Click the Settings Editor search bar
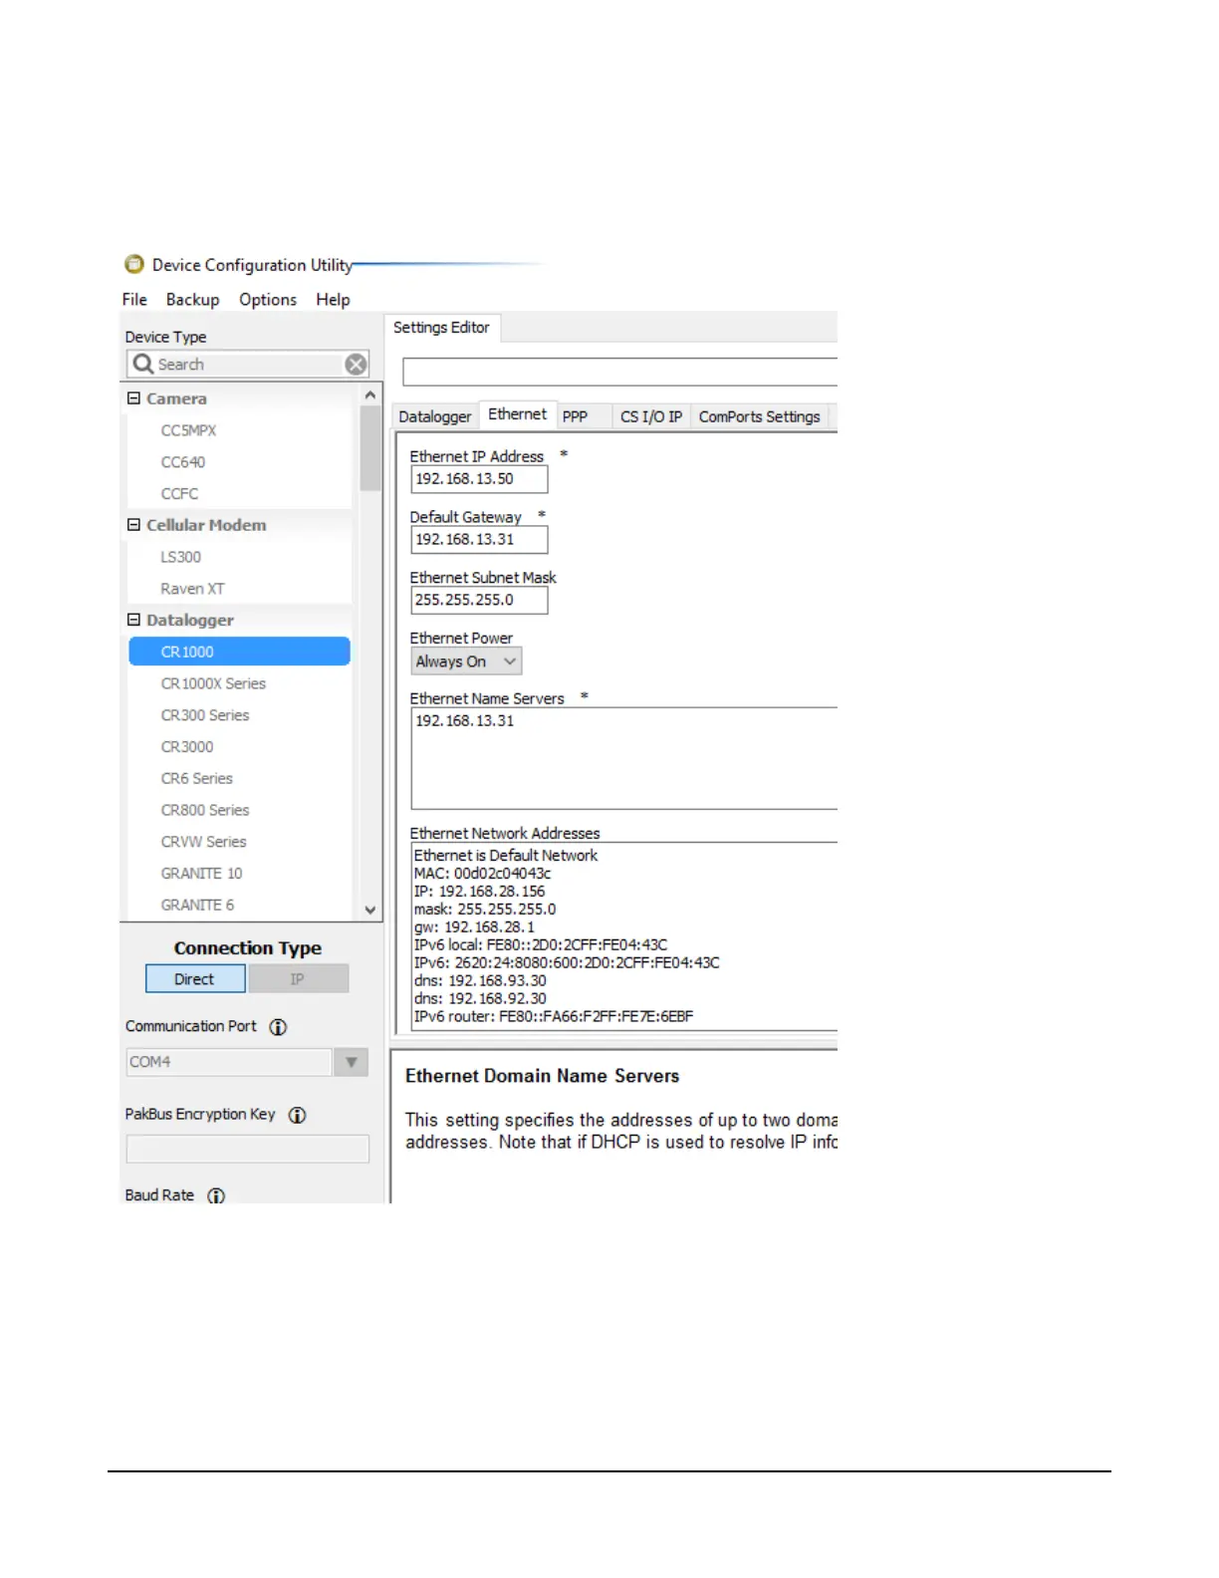The width and height of the screenshot is (1219, 1578). tap(619, 373)
